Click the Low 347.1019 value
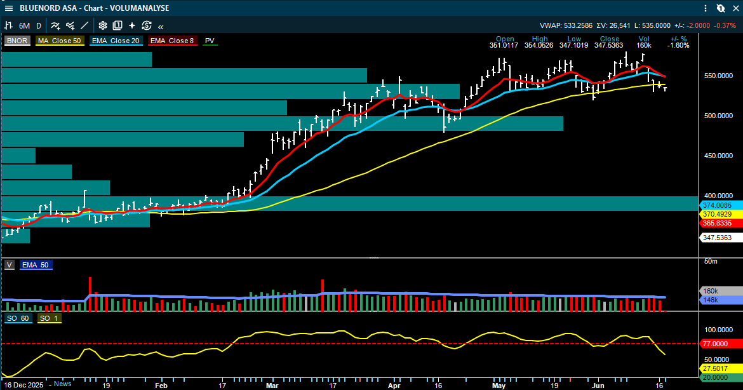Screen dimensions: 743x390 pyautogui.click(x=574, y=46)
